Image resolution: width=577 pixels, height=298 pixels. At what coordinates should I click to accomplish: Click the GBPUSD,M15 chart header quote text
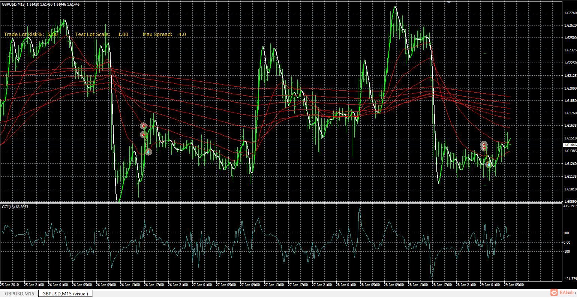tap(40, 4)
